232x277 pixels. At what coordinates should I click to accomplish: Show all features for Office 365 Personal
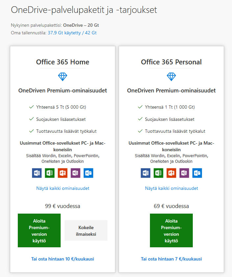(x=171, y=188)
